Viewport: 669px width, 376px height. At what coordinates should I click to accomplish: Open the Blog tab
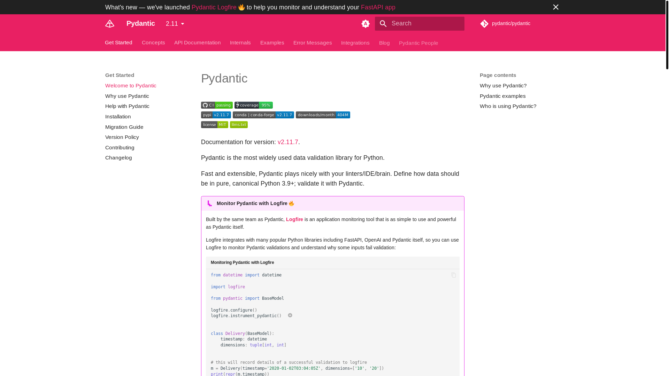384,42
